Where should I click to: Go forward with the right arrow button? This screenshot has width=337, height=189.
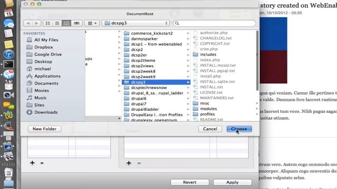coord(36,23)
